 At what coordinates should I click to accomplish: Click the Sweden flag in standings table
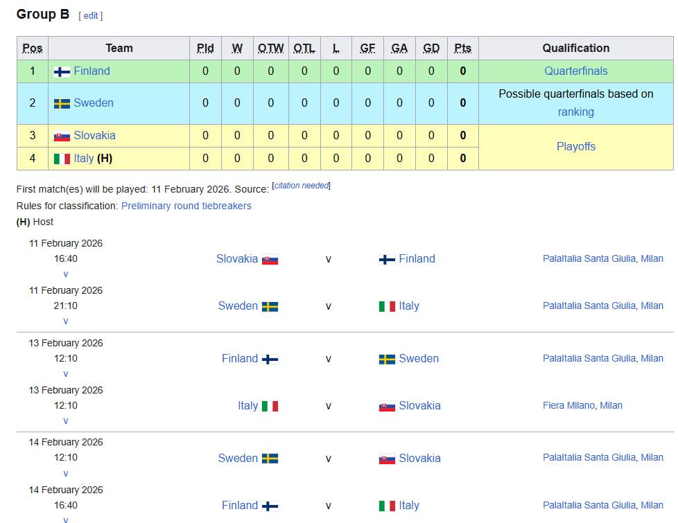click(x=62, y=103)
